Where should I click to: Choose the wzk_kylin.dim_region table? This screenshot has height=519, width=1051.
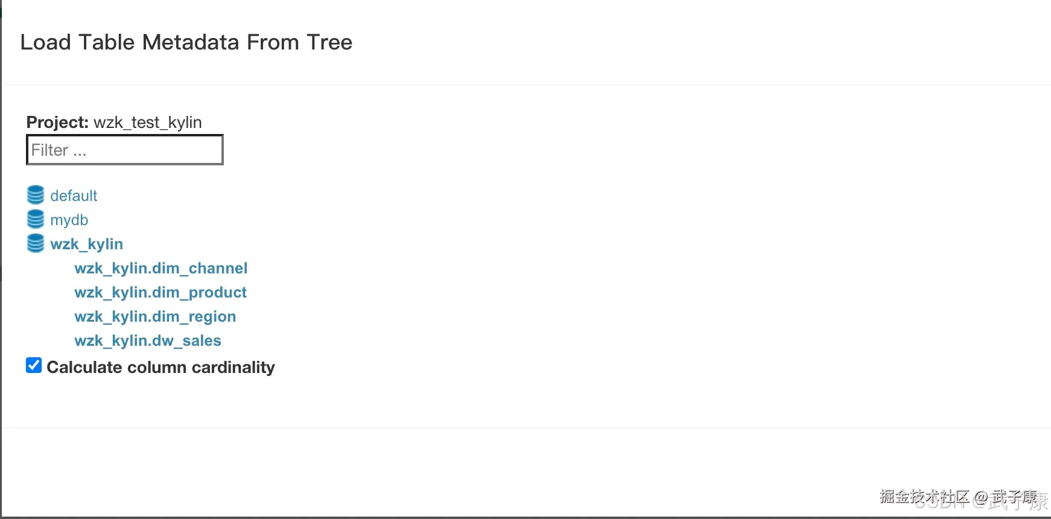[155, 316]
